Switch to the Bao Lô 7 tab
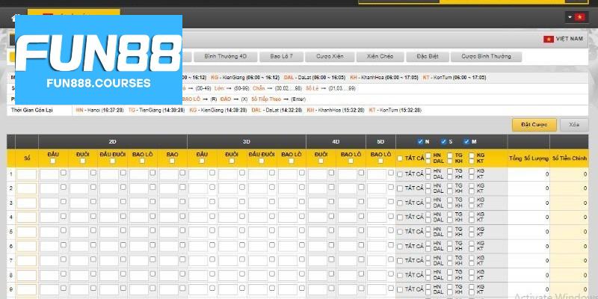Screen dimensions: 598x299 (281, 56)
